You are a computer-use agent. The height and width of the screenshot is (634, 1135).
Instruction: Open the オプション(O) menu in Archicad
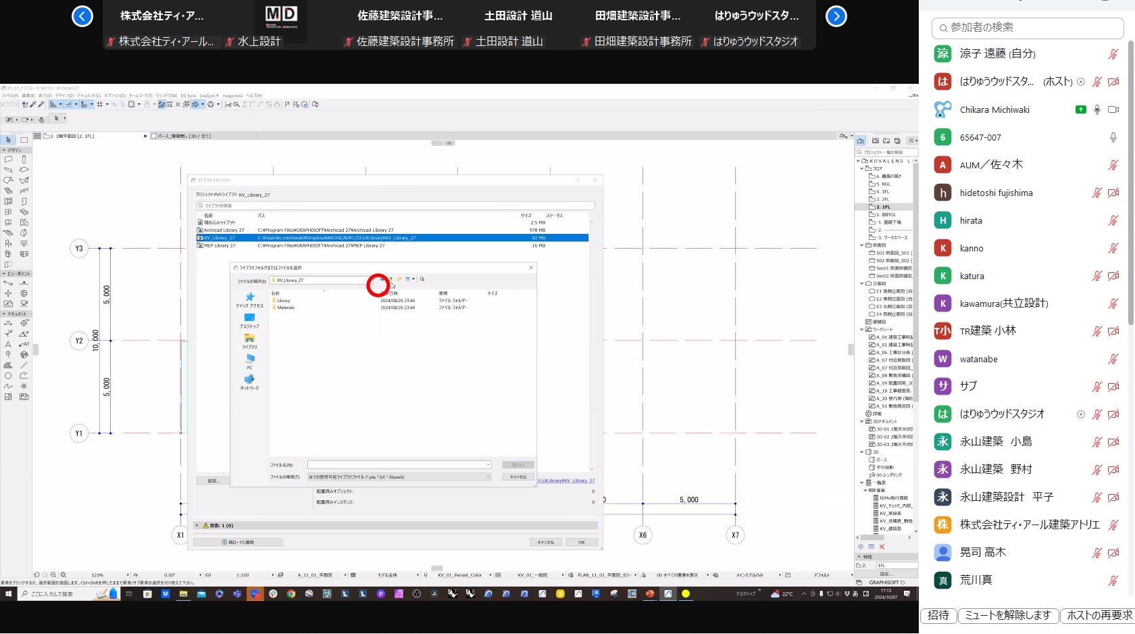click(115, 96)
